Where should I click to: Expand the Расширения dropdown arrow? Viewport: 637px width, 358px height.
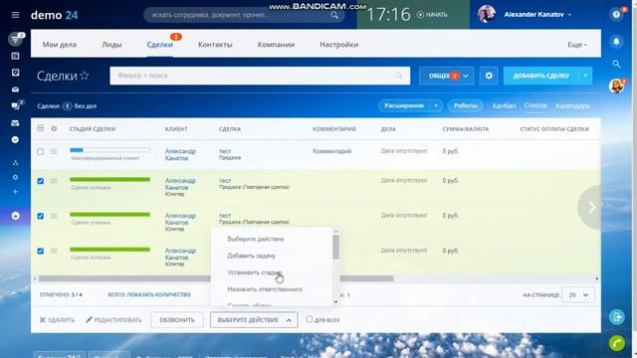[436, 105]
